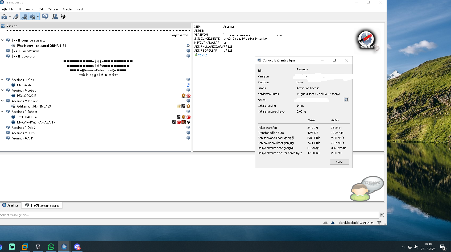The width and height of the screenshot is (451, 252).
Task: Select user PSYLOOCKLE
Action: (26, 96)
